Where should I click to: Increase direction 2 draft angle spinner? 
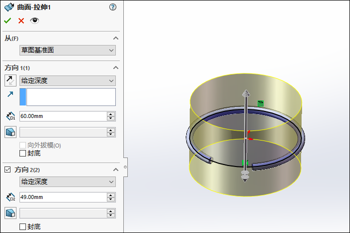(111, 211)
